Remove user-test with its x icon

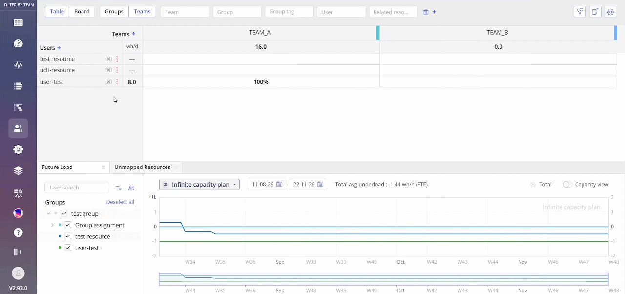coord(109,82)
